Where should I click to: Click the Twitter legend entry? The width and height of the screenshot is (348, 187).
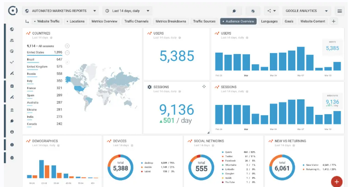[x=239, y=156]
